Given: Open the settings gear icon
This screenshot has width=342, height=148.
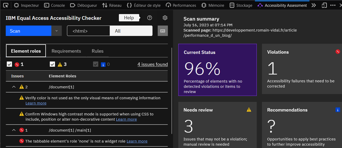Looking at the screenshot, I should (x=165, y=18).
